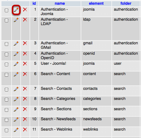Tick the checkbox for Search - Newsfeeds

pyautogui.click(x=7, y=120)
